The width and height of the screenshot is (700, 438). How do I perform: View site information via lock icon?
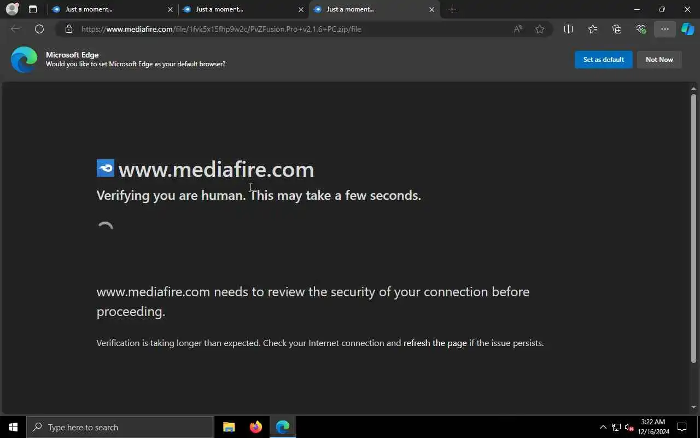tap(68, 29)
